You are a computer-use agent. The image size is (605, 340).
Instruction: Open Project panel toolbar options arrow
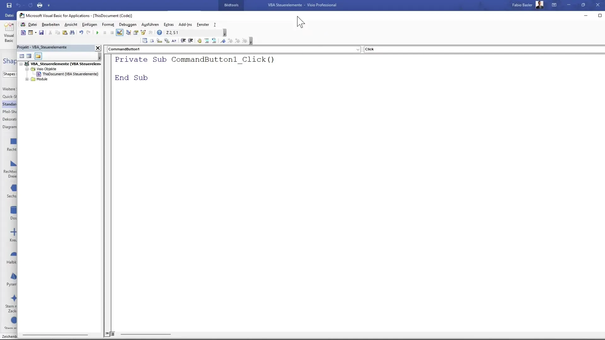point(100,56)
